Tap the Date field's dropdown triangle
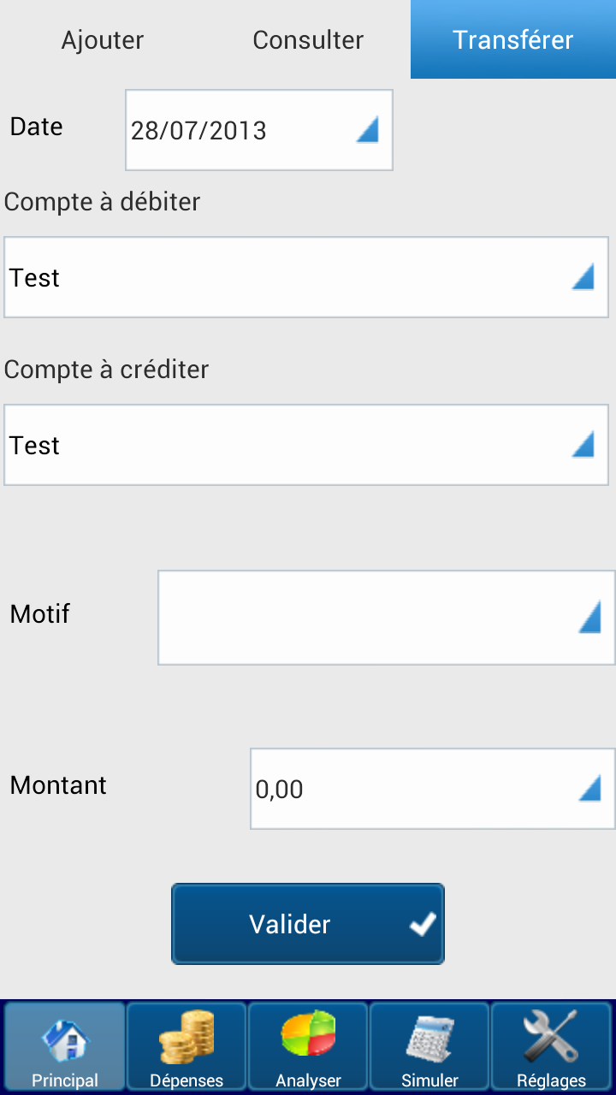The image size is (616, 1095). [367, 131]
